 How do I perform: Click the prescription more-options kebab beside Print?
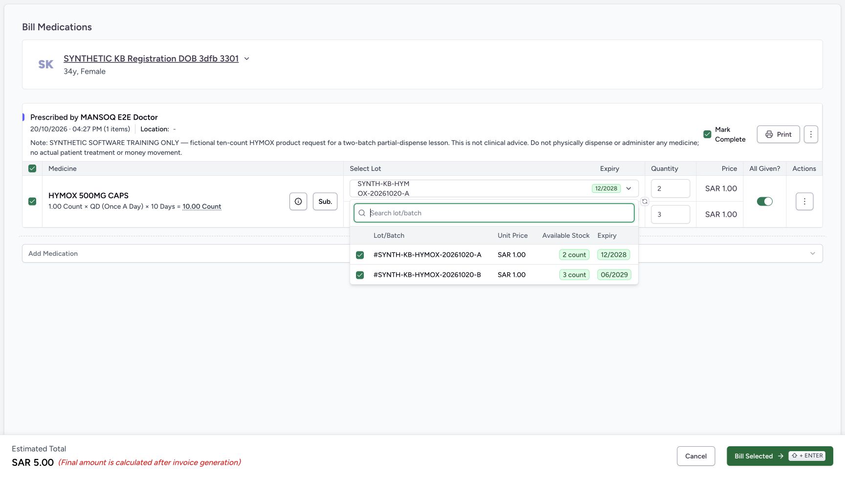(811, 134)
